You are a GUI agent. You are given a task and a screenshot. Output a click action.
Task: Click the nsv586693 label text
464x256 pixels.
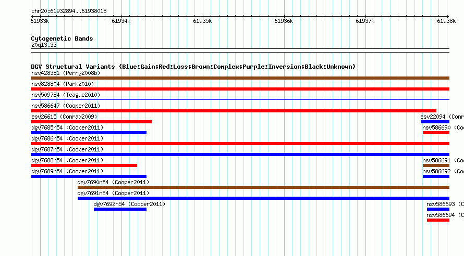click(441, 204)
